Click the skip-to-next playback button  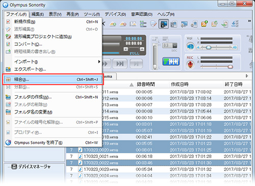click(x=120, y=64)
